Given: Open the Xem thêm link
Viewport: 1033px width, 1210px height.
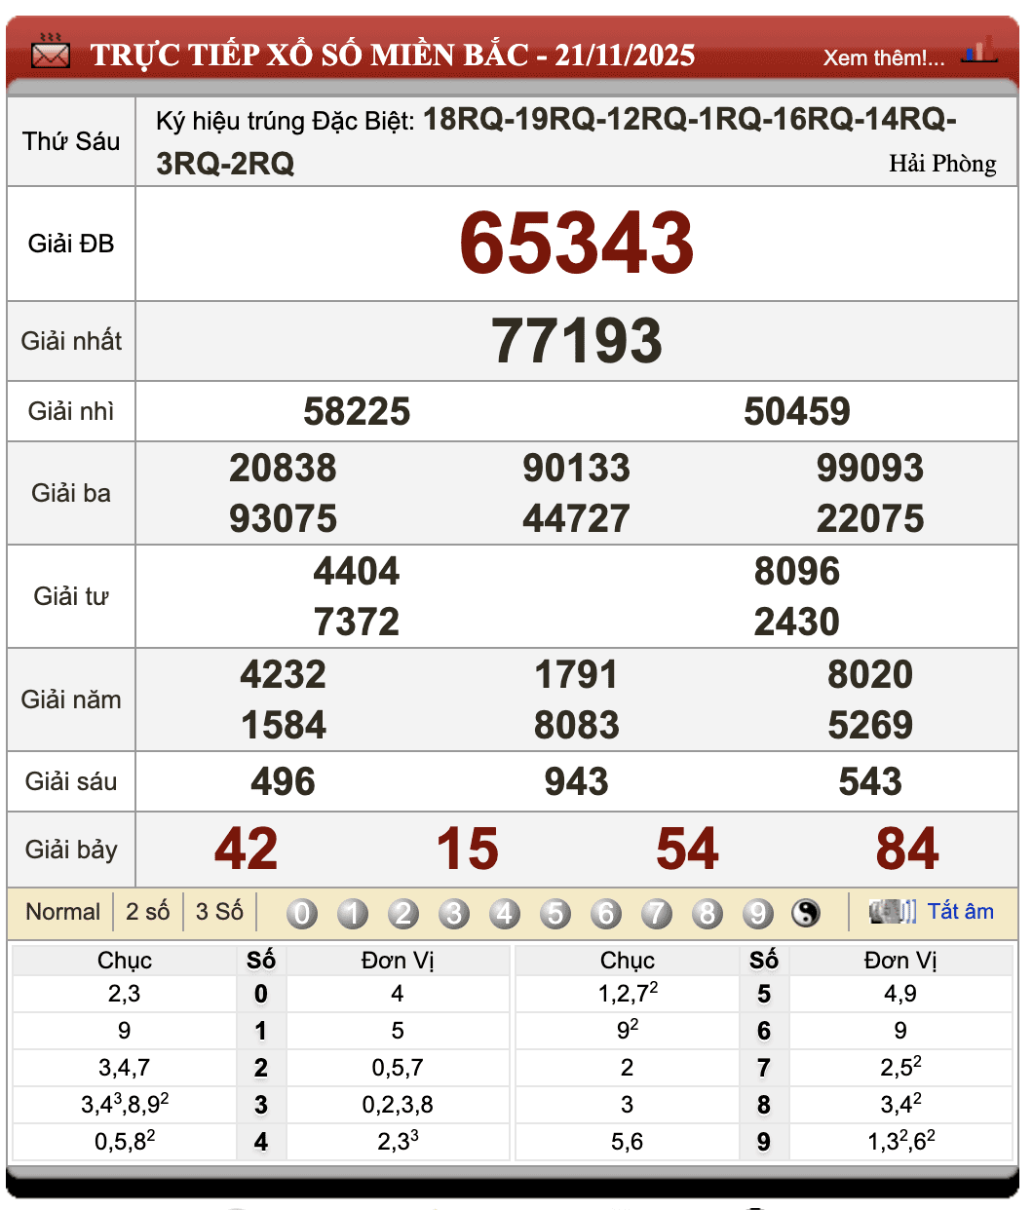Looking at the screenshot, I should coord(883,57).
